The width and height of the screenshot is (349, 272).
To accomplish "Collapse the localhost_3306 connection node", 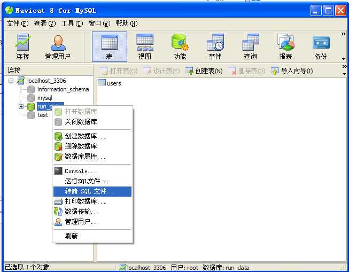I will [11, 81].
